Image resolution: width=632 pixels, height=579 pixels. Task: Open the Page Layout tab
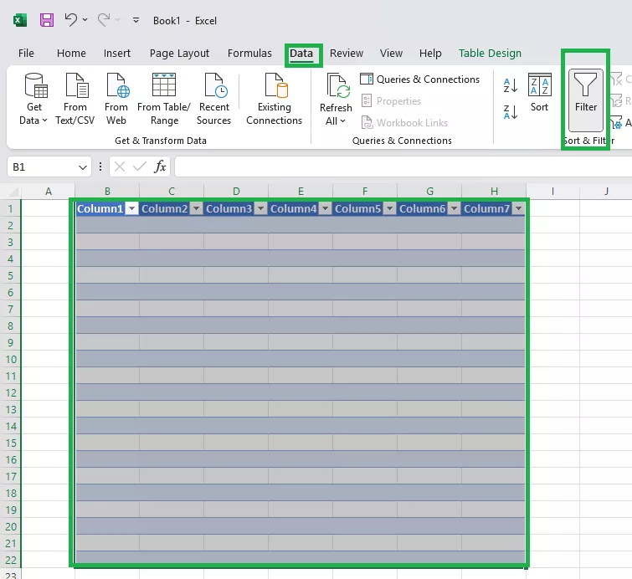coord(179,54)
